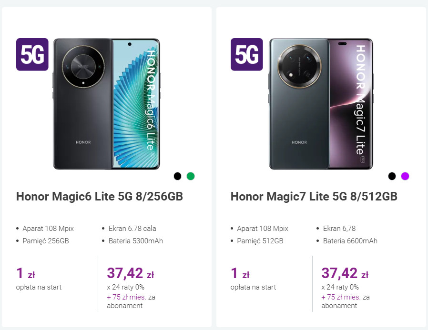
Task: Open Honor Magic6 Lite 5G 8/256GB title
Action: 99,197
